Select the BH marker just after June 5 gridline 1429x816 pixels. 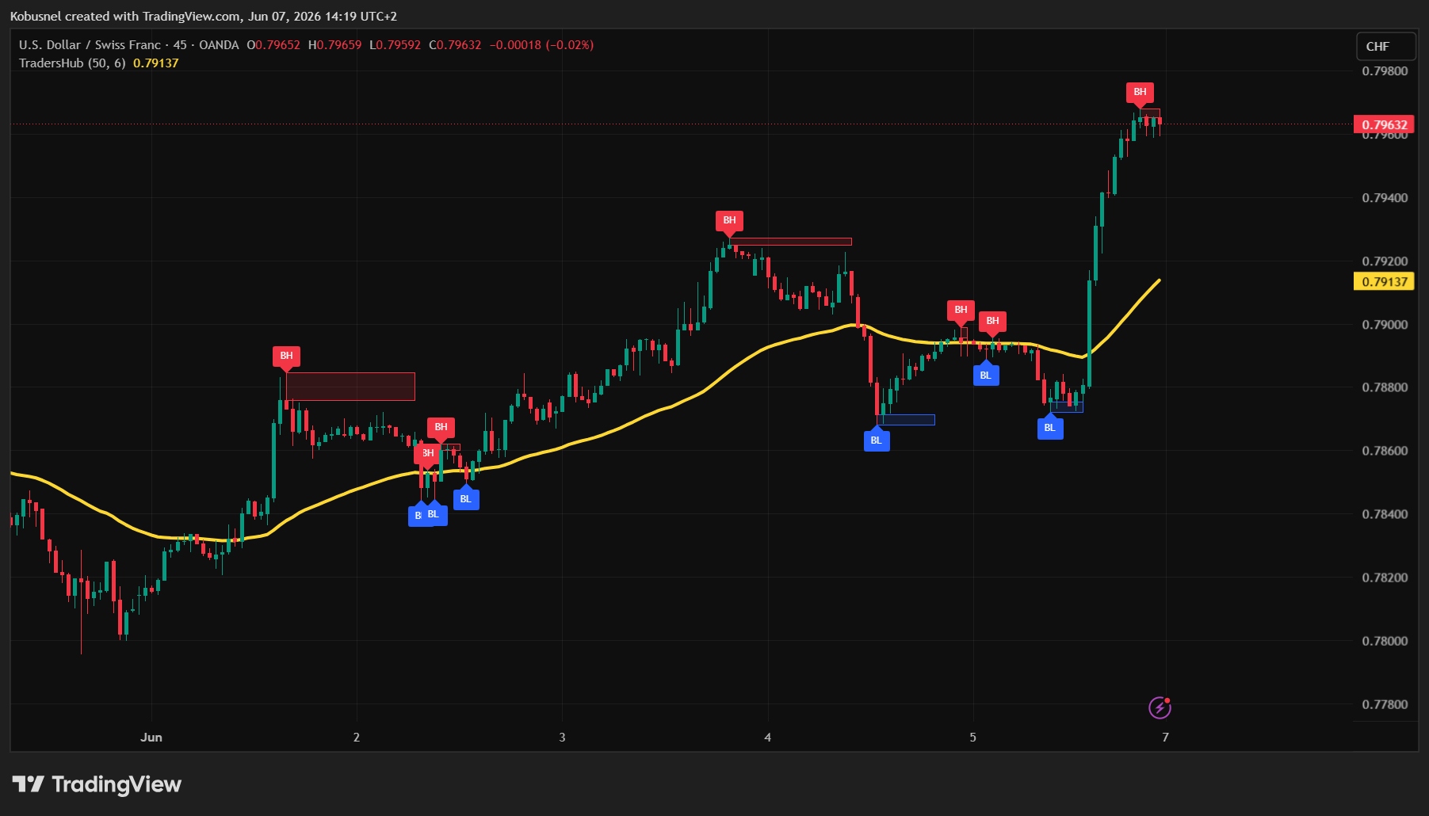coord(992,322)
